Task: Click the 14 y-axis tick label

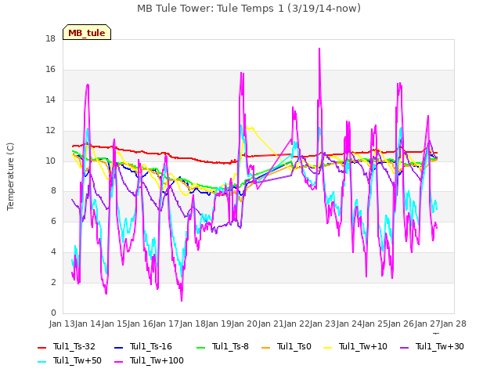Action: tap(50, 99)
